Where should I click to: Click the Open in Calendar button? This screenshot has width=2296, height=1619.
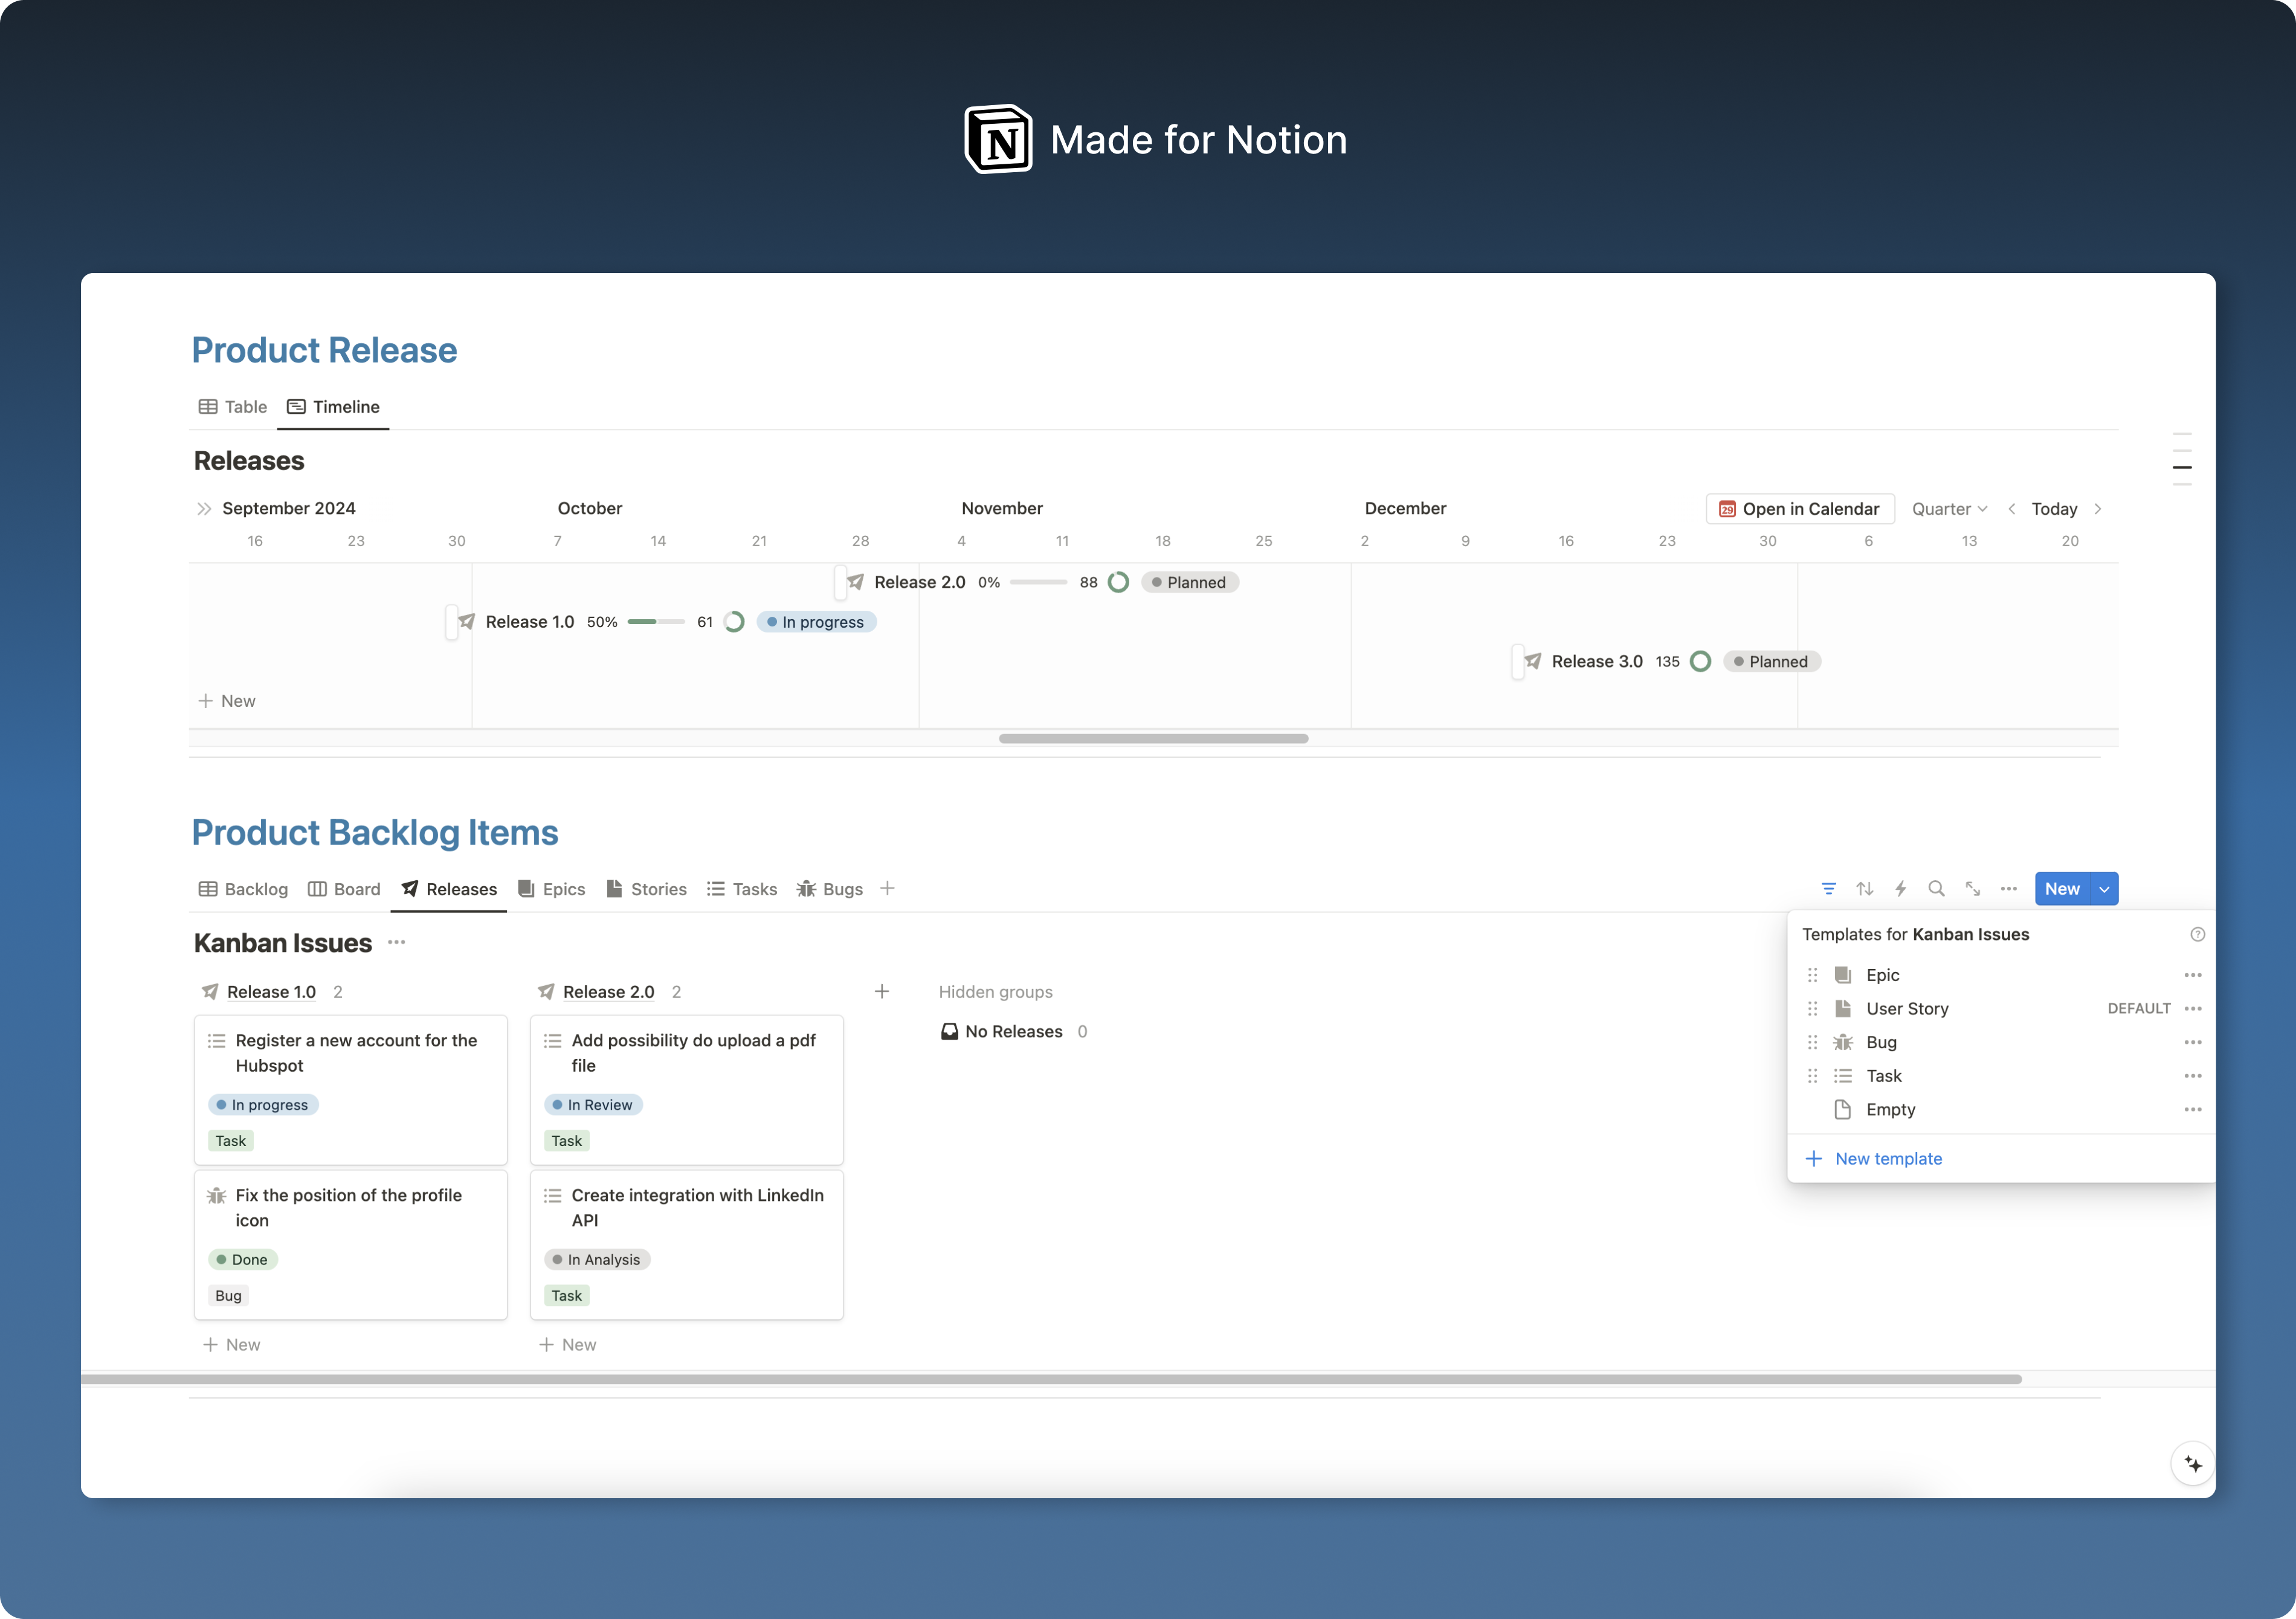pos(1800,509)
